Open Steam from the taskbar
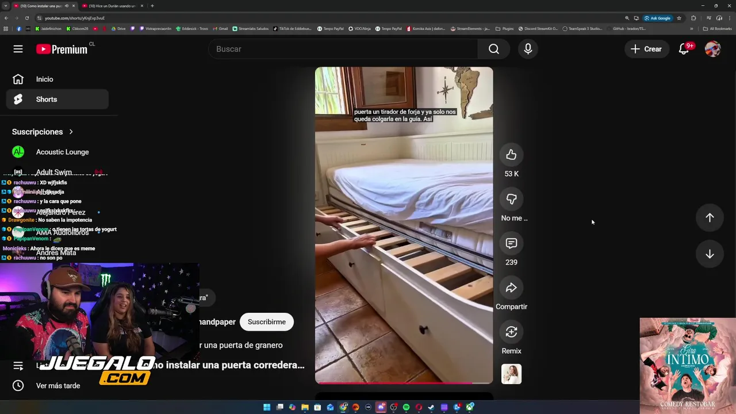The image size is (736, 414). pos(431,407)
